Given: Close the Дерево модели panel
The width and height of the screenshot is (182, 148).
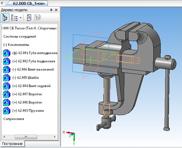Looking at the screenshot, I should 56,10.
